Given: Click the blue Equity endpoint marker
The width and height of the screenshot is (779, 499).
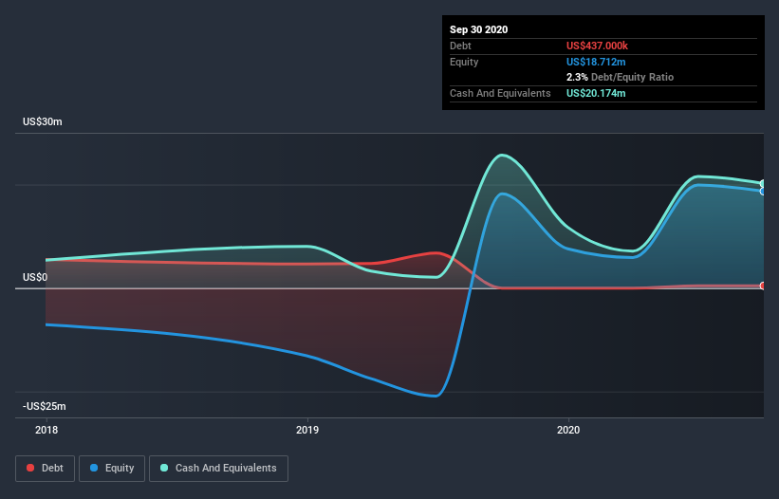Looking at the screenshot, I should pos(763,192).
